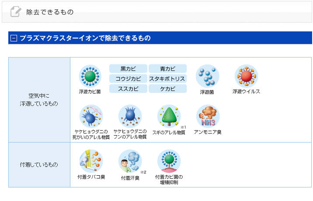This screenshot has height=201, width=313.
Task: Click the note-and-pencil icon beside 除去できるもの
Action: click(x=16, y=11)
